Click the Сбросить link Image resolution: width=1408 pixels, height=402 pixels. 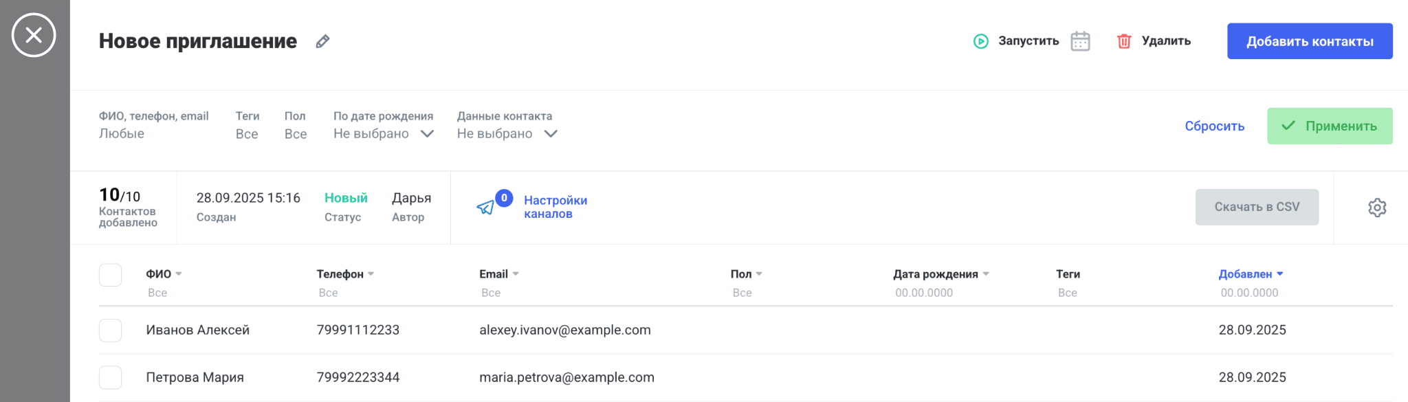(1214, 126)
